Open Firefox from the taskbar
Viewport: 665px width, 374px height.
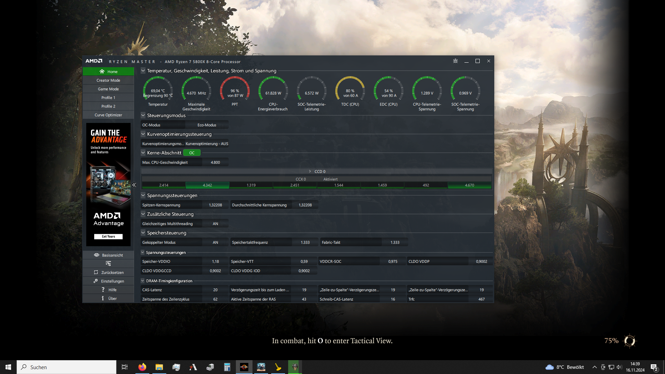click(x=142, y=367)
